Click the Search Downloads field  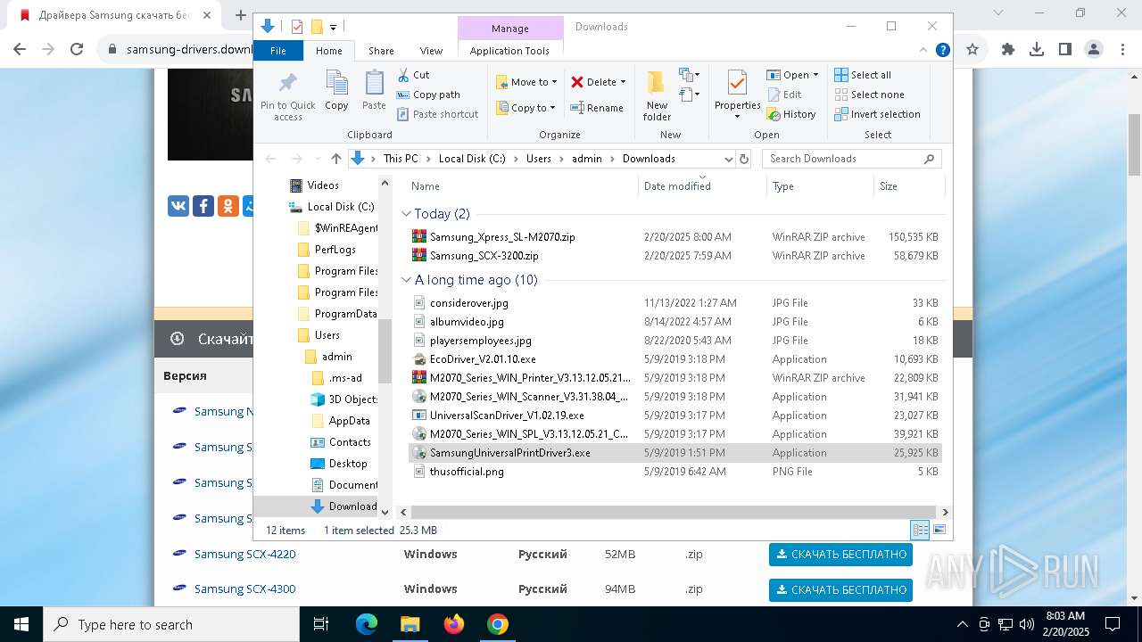851,159
